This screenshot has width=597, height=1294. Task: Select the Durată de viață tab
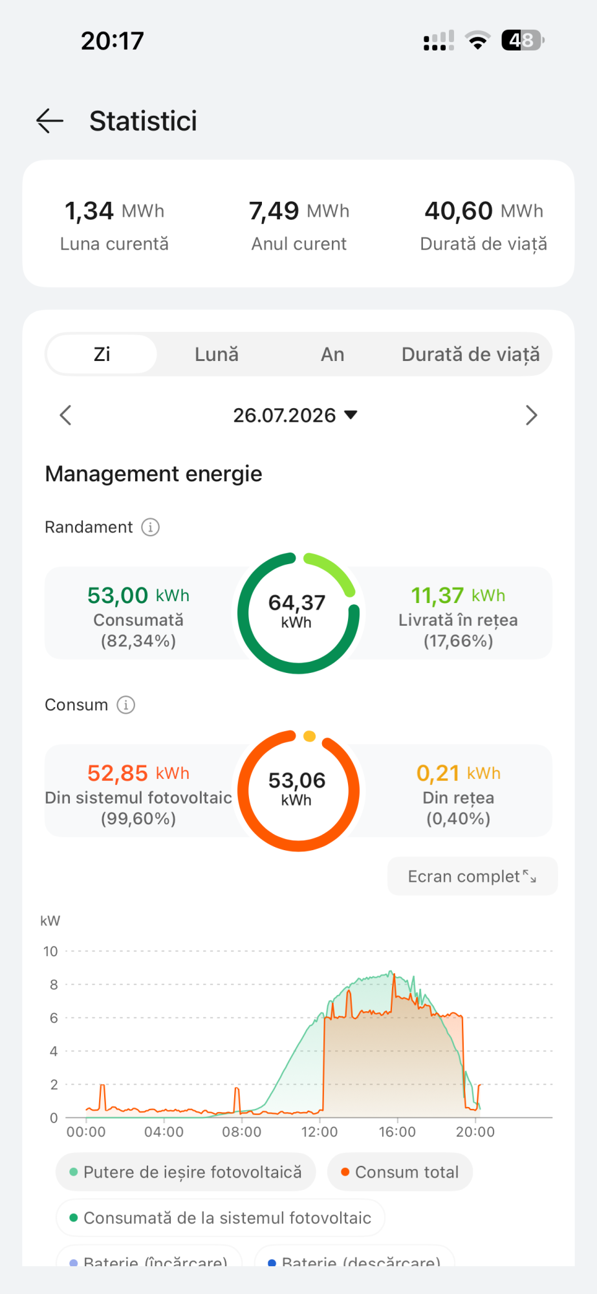pyautogui.click(x=470, y=355)
